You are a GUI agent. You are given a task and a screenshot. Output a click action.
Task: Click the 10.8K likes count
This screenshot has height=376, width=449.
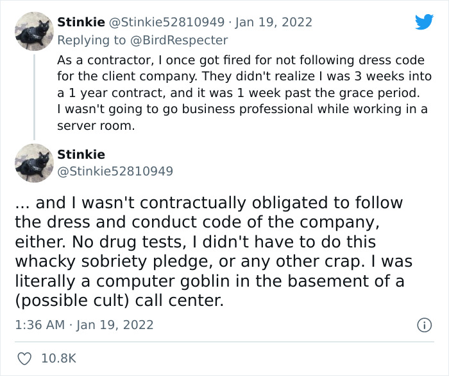pos(60,359)
